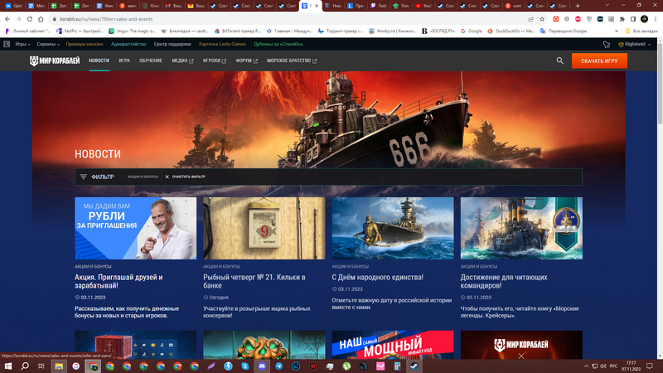
Task: Open the Переводчик Google bookmark
Action: tap(564, 31)
